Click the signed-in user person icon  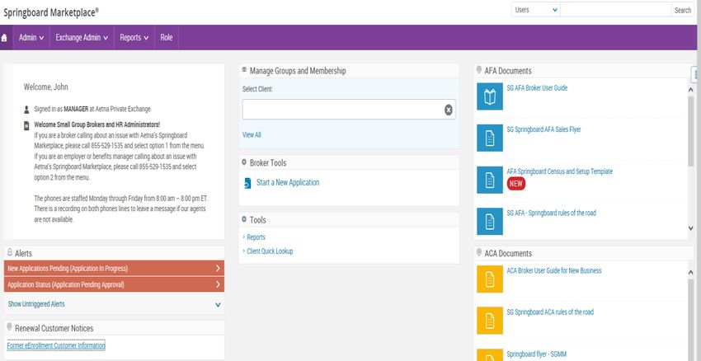point(27,110)
